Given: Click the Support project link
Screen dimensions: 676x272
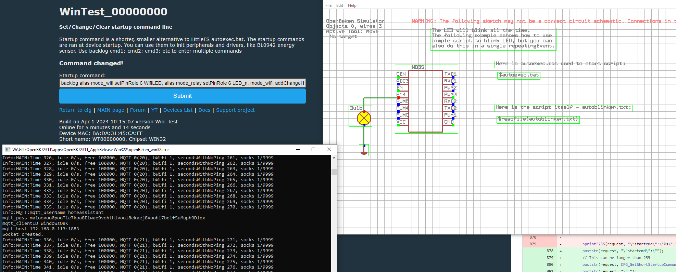Looking at the screenshot, I should 235,110.
